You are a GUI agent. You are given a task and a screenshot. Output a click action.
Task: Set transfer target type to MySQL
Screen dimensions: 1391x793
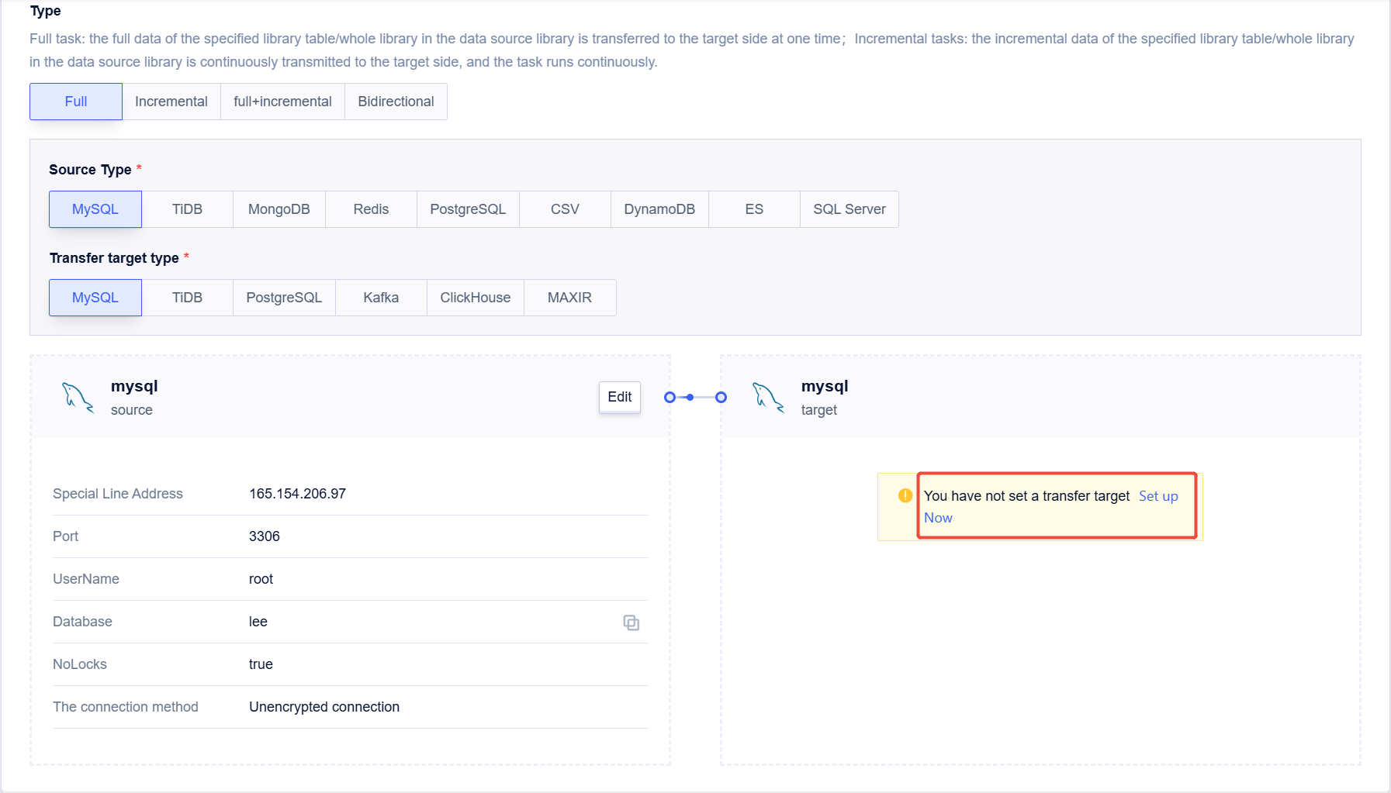[x=95, y=298]
